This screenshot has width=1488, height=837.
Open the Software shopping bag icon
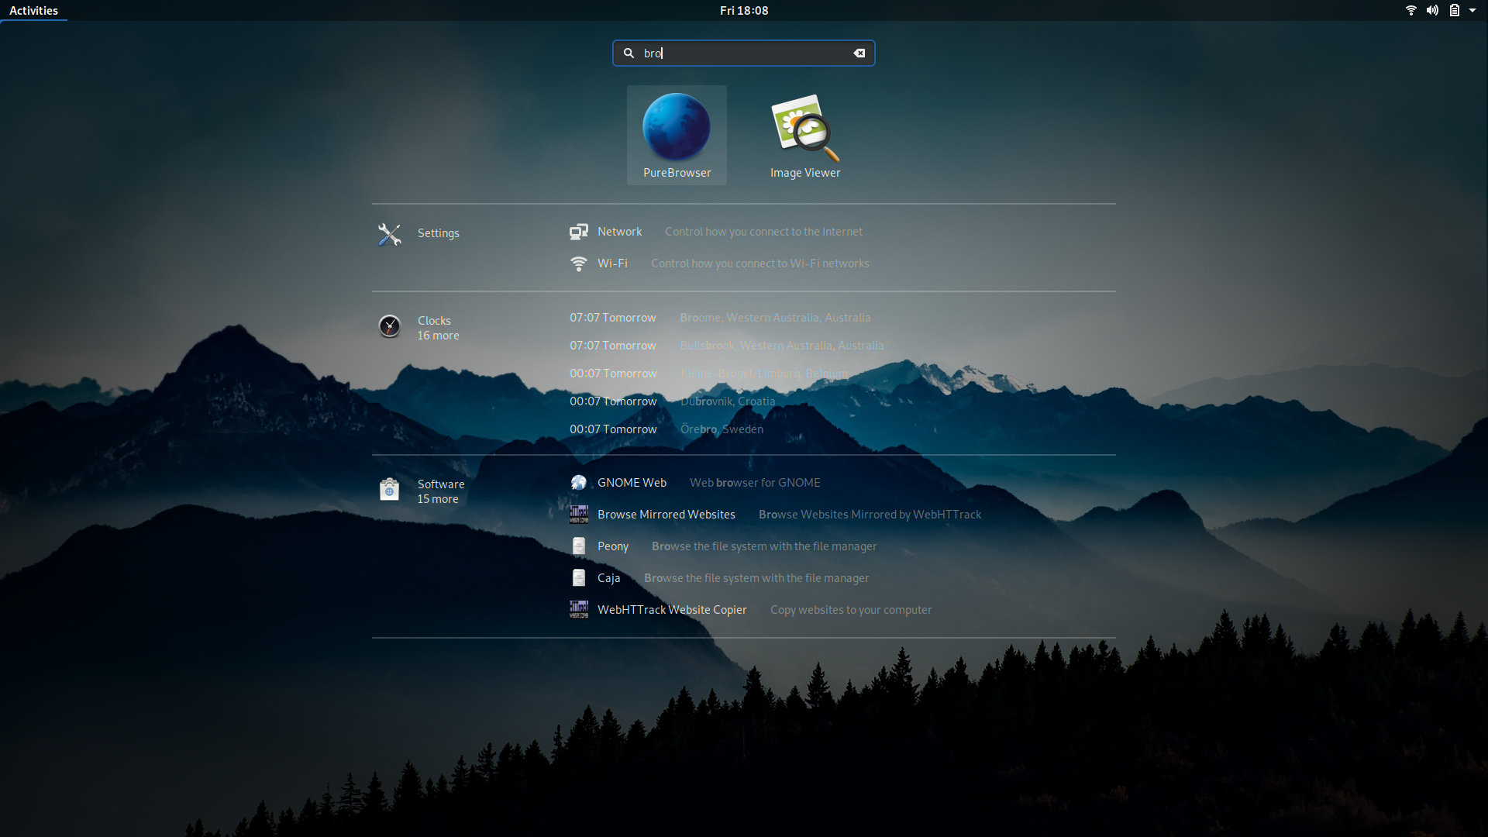tap(389, 490)
